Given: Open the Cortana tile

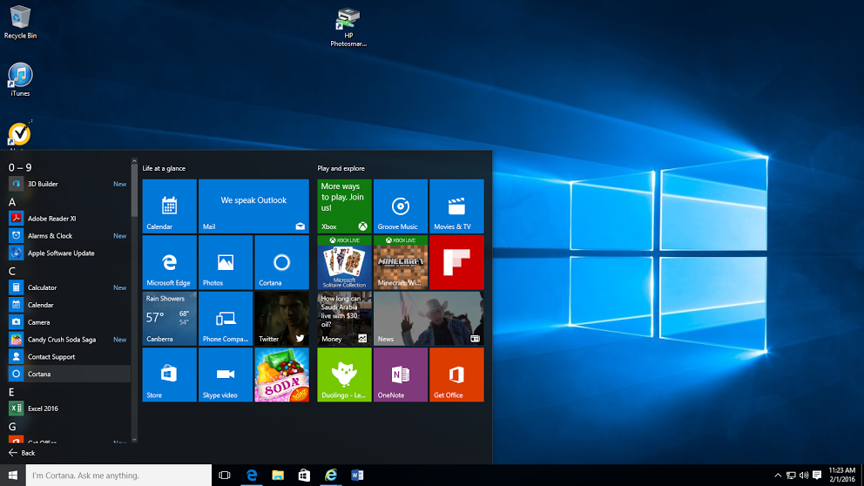Looking at the screenshot, I should (x=281, y=262).
